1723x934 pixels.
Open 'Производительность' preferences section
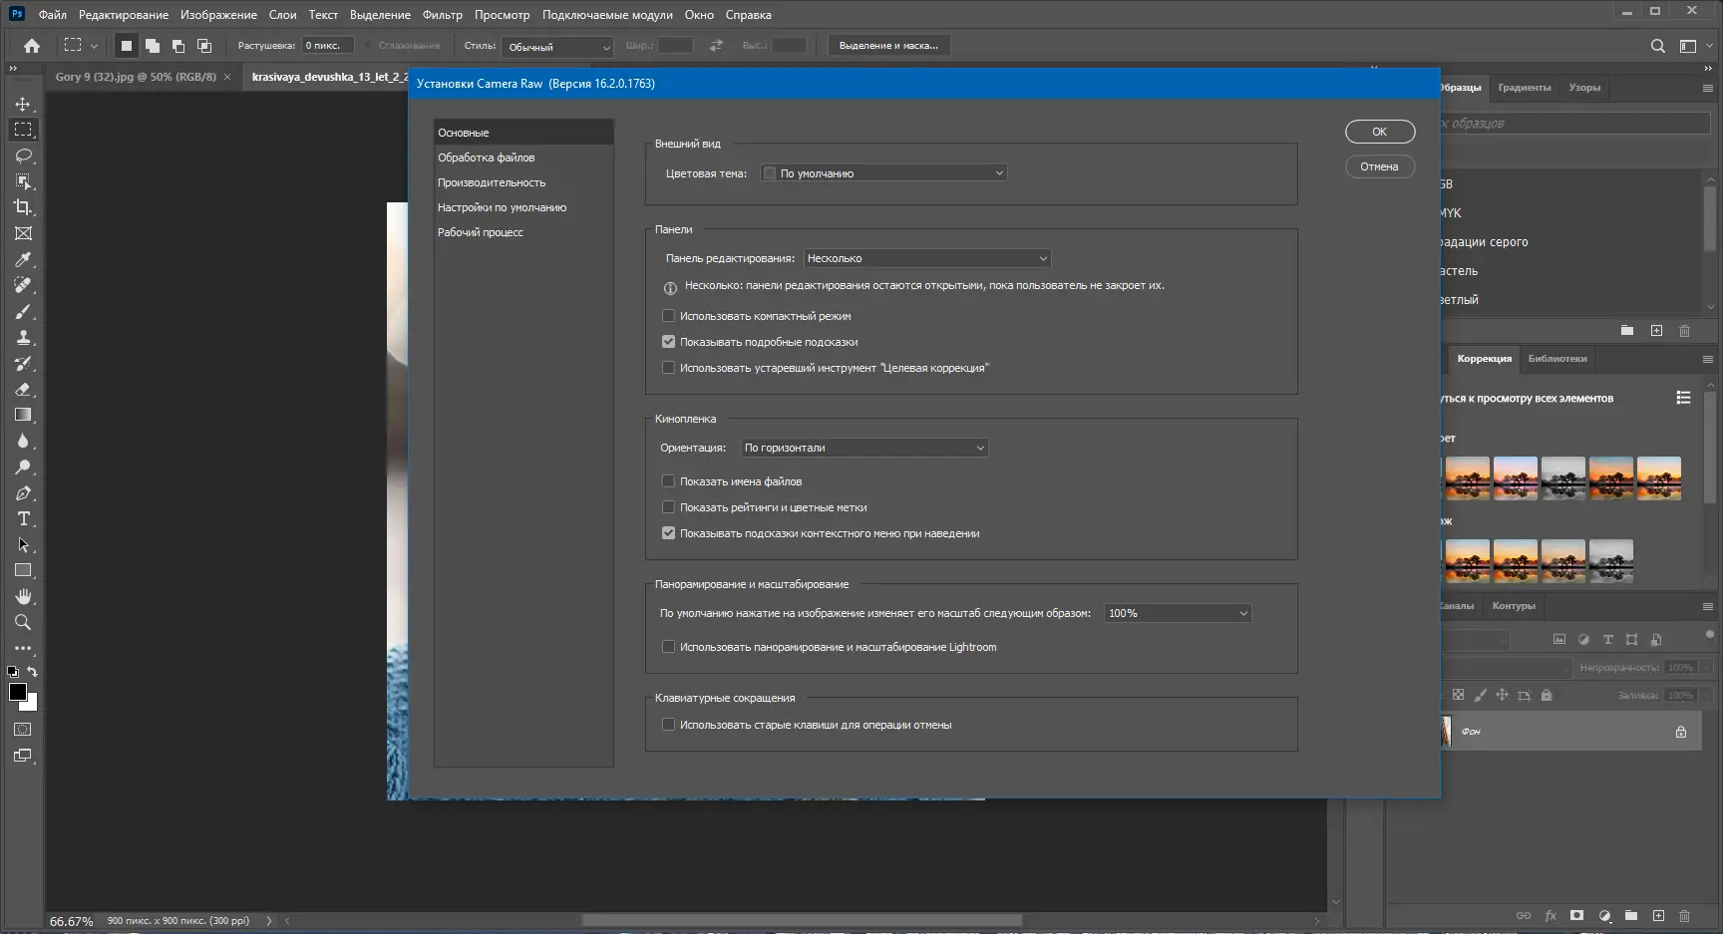tap(523, 182)
